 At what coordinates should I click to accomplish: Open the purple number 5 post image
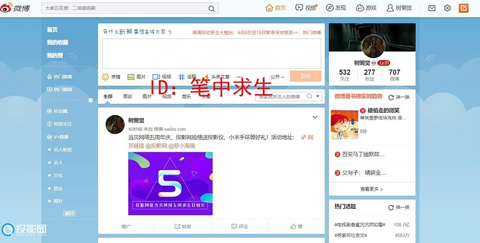[170, 184]
